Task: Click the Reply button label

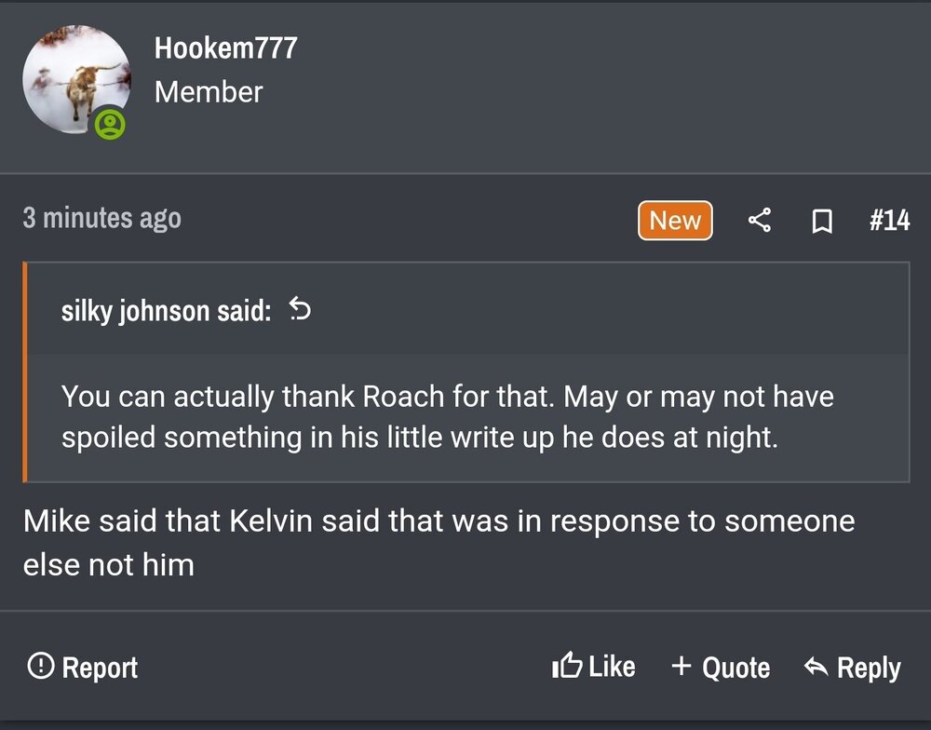Action: click(869, 668)
